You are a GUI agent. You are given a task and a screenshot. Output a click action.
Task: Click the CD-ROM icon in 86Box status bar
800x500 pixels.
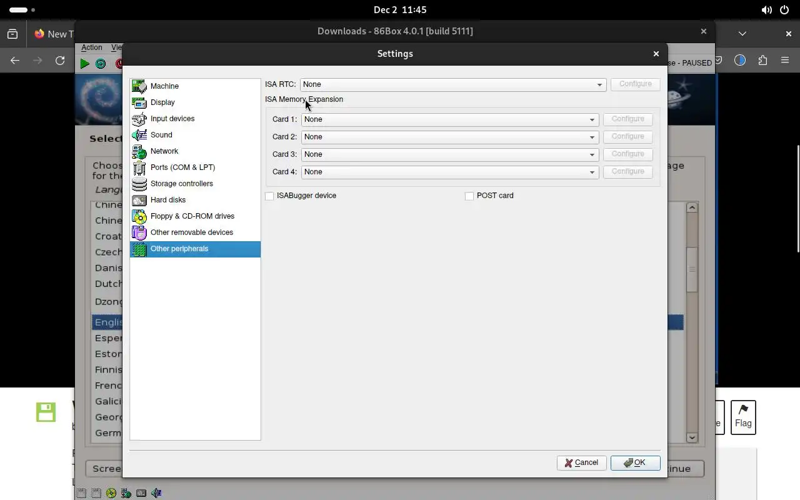click(x=111, y=493)
